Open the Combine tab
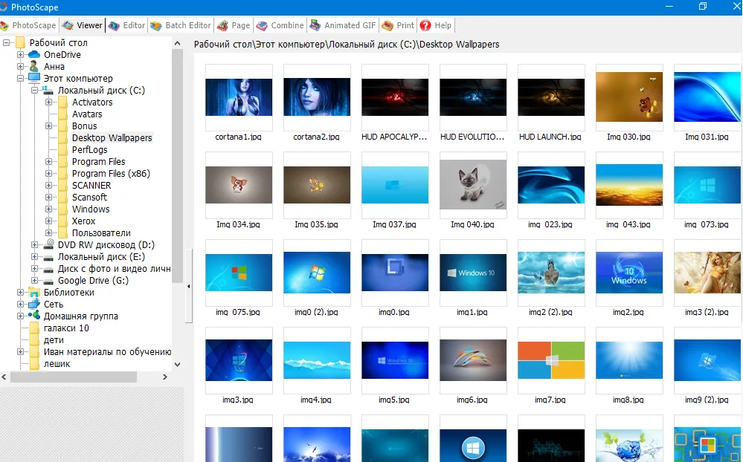743x462 pixels. 280,25
